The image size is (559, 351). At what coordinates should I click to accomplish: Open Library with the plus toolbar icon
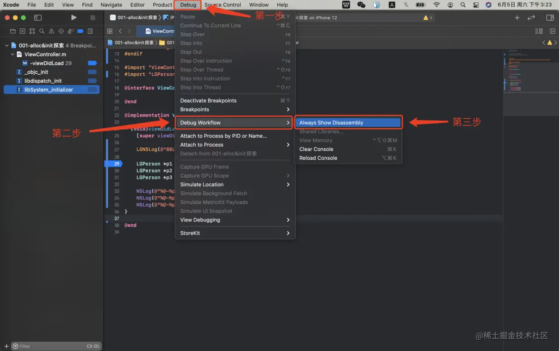517,18
